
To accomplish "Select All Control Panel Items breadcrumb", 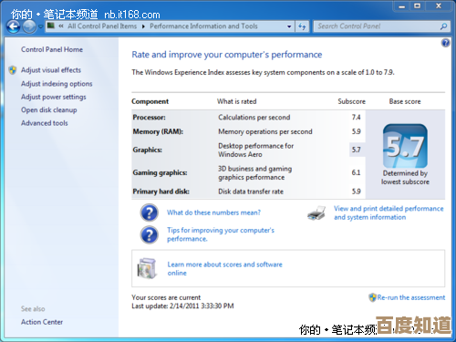I will click(102, 26).
